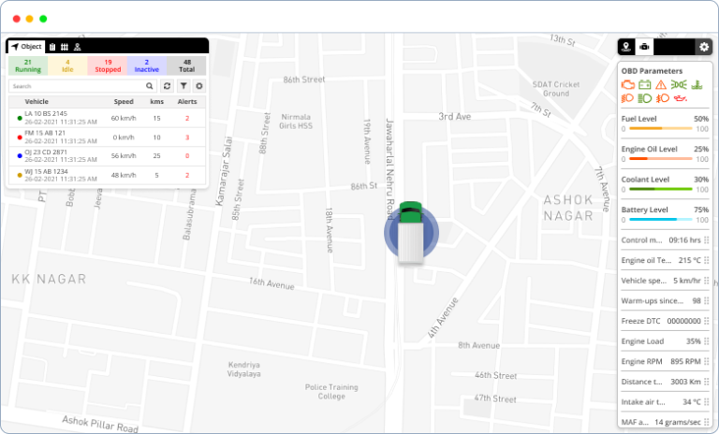Open the geofence fence icon tab
Viewport: 719px width, 434px height.
[65, 47]
